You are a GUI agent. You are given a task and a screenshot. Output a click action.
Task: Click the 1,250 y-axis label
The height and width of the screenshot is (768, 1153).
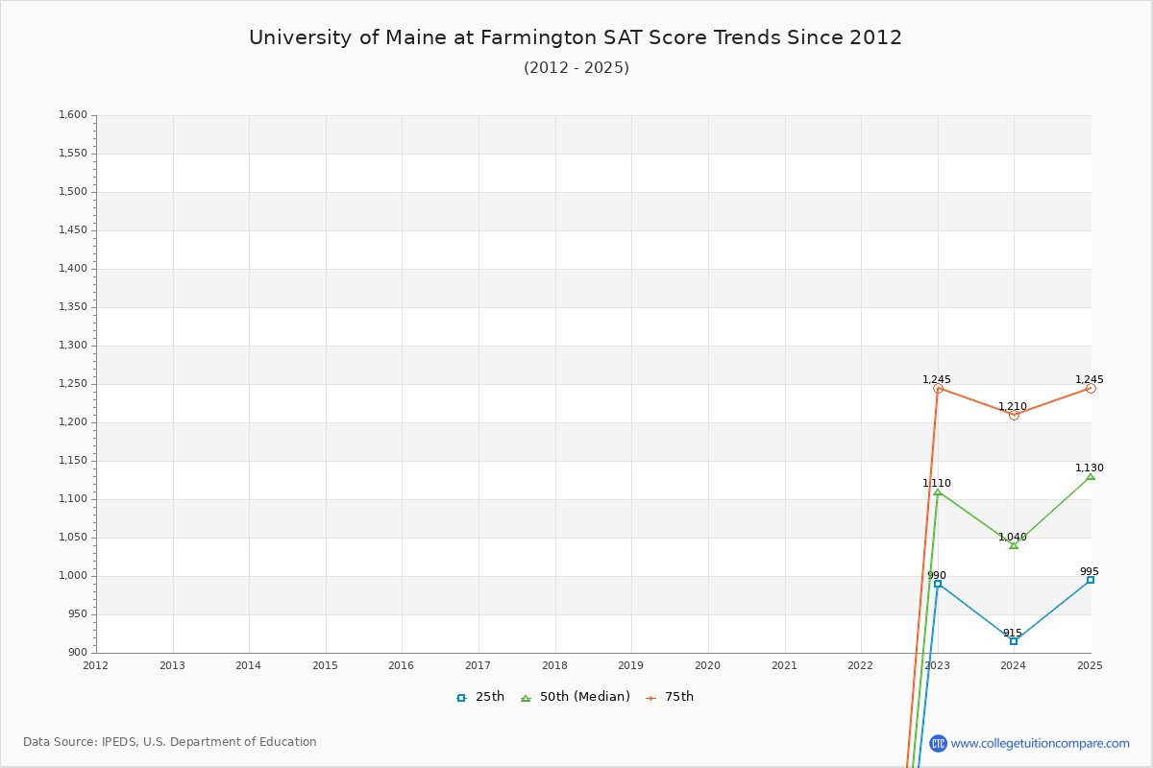pyautogui.click(x=73, y=384)
